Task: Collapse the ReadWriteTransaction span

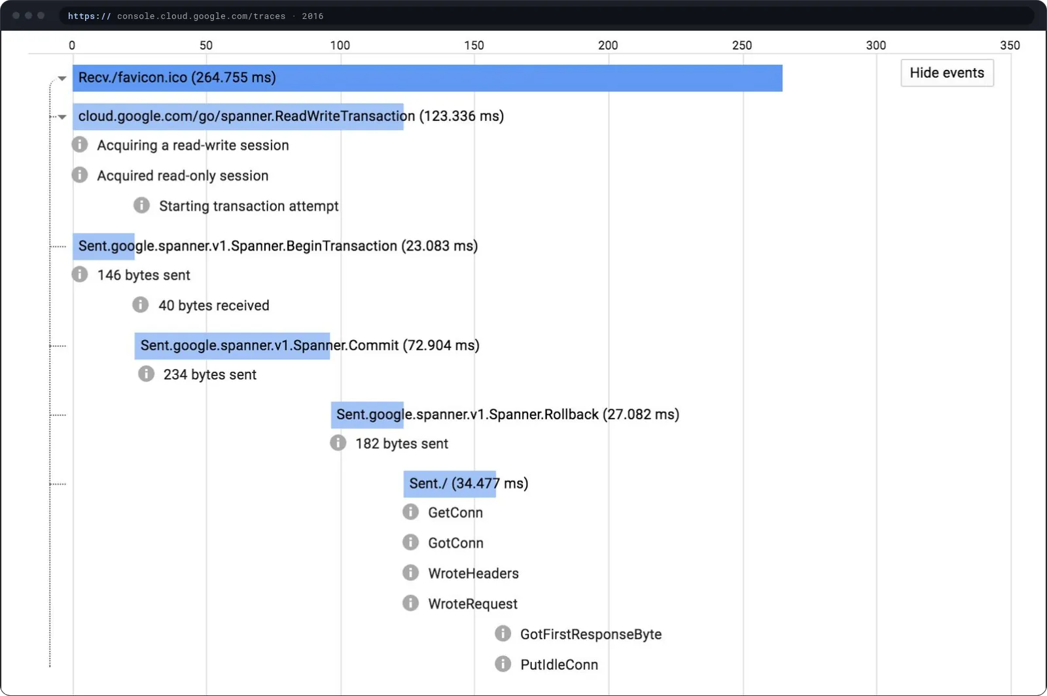Action: coord(62,117)
